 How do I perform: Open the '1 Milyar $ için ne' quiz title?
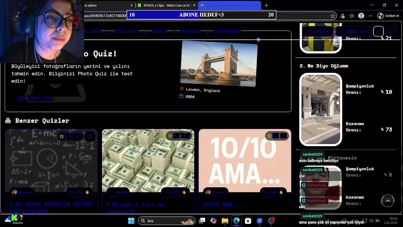click(x=135, y=207)
